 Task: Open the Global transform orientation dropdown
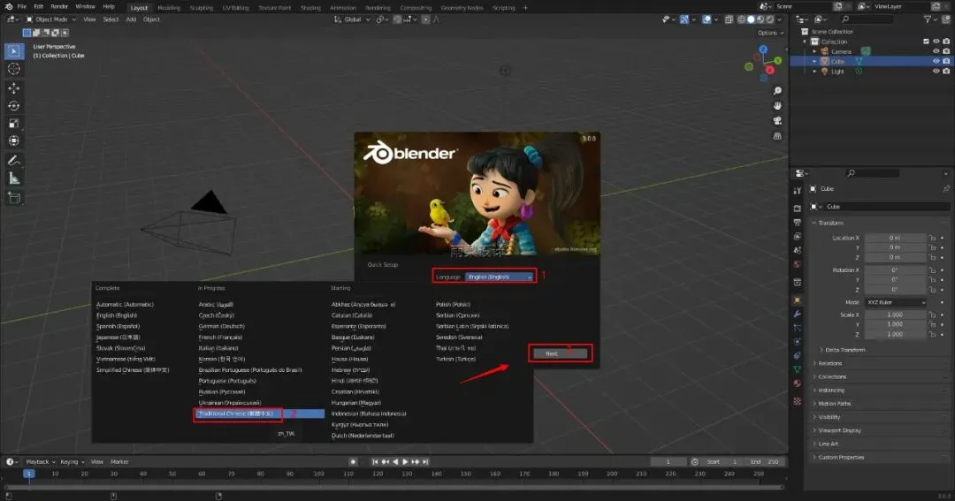point(352,19)
